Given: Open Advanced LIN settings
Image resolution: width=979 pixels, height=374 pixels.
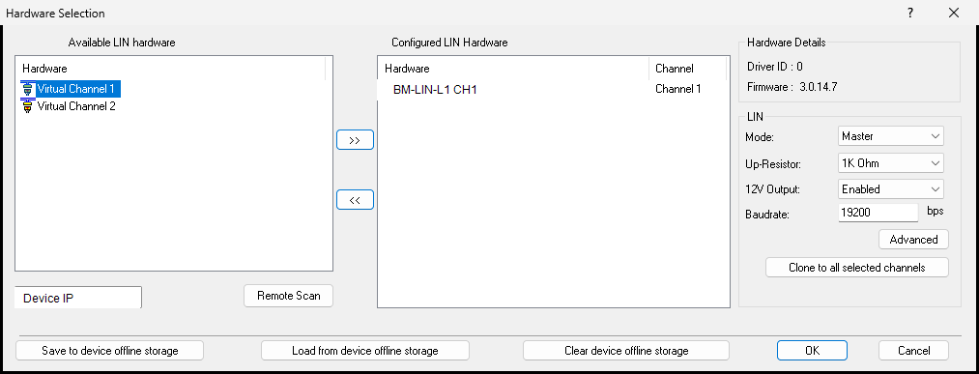Looking at the screenshot, I should pyautogui.click(x=913, y=239).
